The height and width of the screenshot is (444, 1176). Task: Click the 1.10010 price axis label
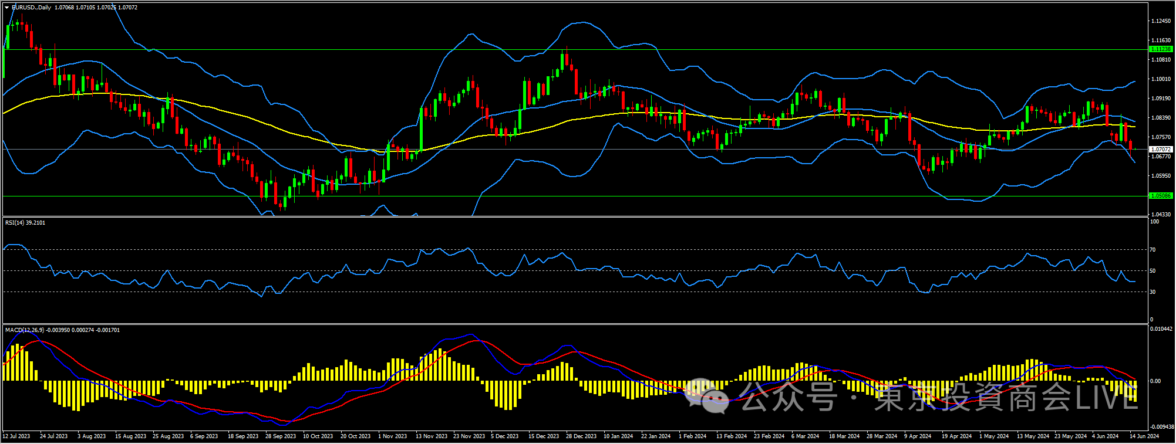[x=1161, y=79]
